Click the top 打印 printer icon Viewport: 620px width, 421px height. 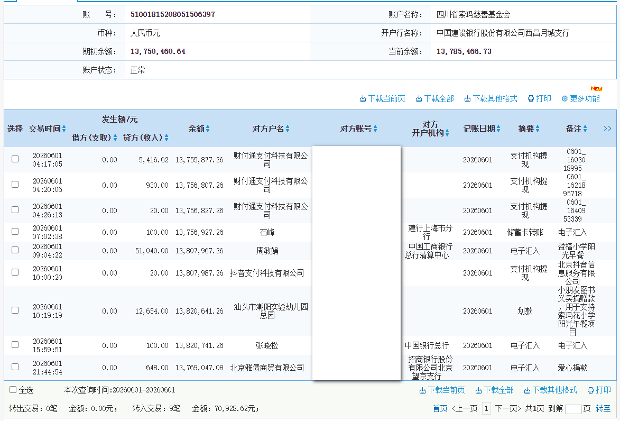pyautogui.click(x=531, y=99)
